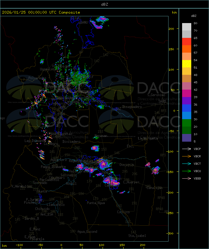This screenshot has width=209, height=249.
Task: Click the Uspallata label on the map
Action: pos(47,69)
